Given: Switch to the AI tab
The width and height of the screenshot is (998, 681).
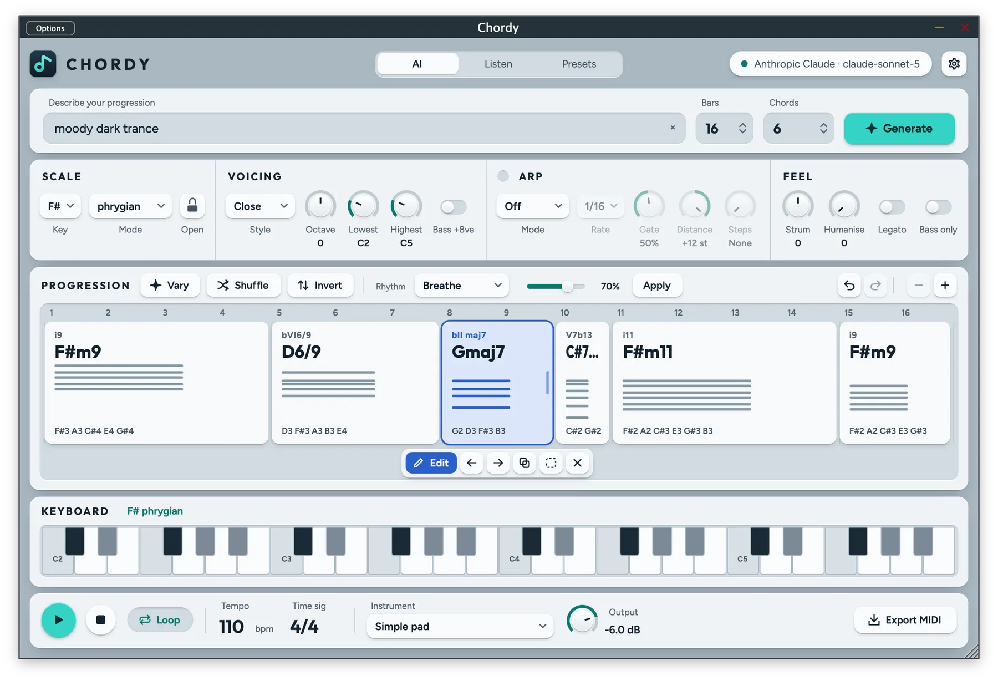Looking at the screenshot, I should [x=417, y=64].
